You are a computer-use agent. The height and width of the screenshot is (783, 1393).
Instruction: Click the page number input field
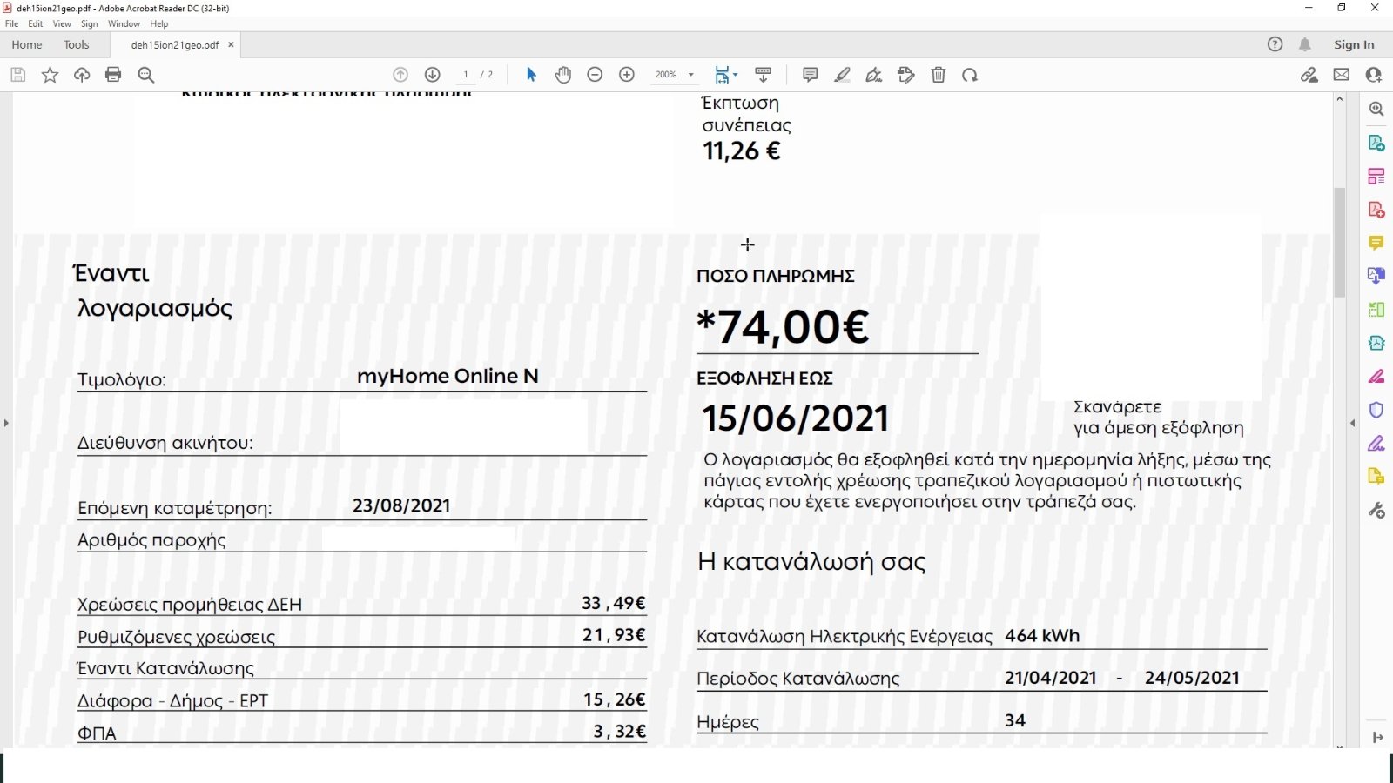pos(466,75)
